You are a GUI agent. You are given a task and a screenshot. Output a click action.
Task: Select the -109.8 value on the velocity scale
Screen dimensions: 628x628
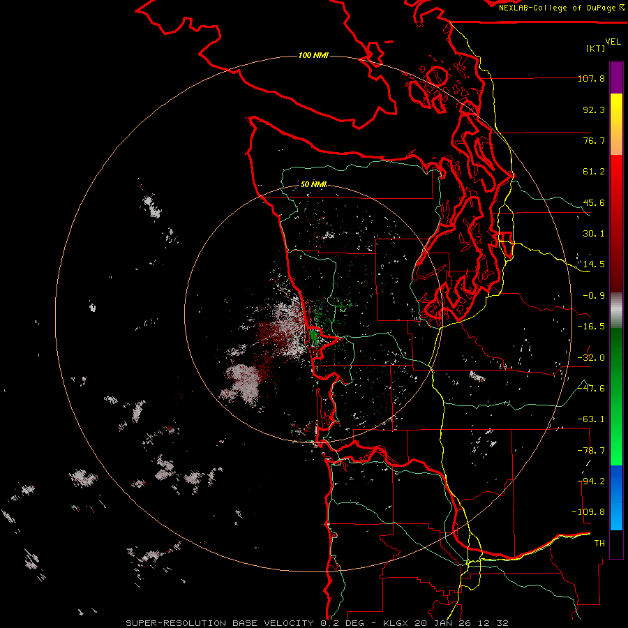[x=588, y=512]
